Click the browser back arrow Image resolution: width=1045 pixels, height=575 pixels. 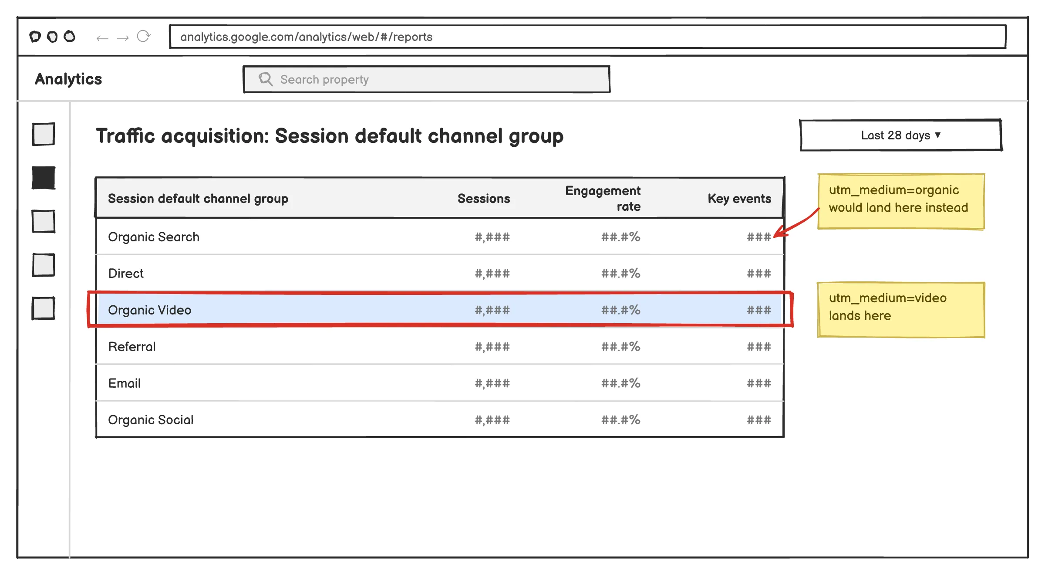point(102,38)
